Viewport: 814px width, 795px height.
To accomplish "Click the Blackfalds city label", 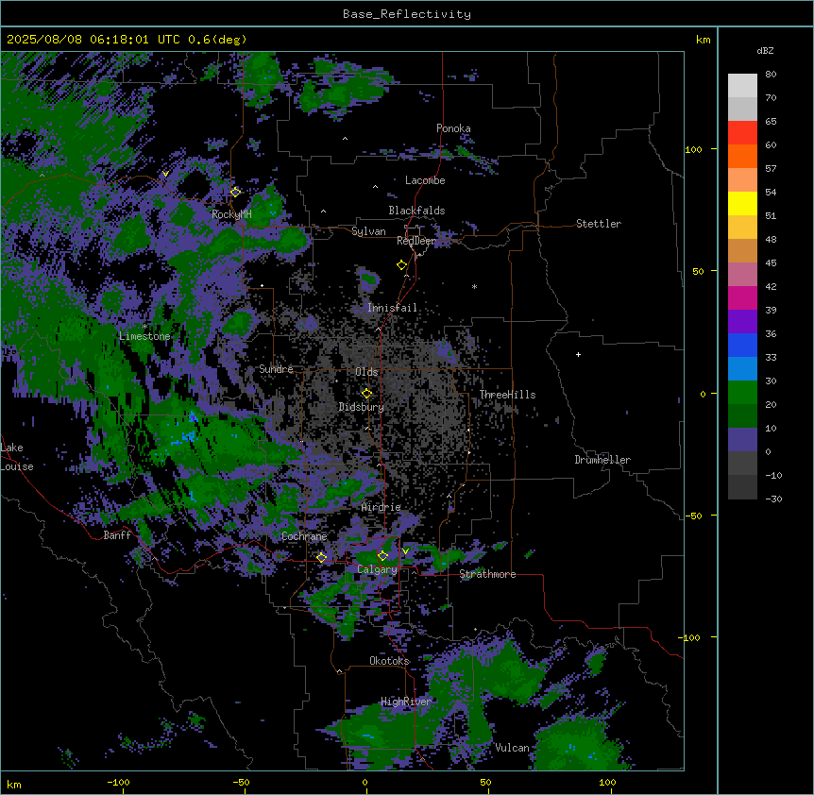I will 416,211.
